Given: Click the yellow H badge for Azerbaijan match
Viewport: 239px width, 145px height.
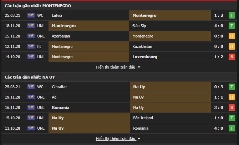Looking at the screenshot, I should 232,36.
